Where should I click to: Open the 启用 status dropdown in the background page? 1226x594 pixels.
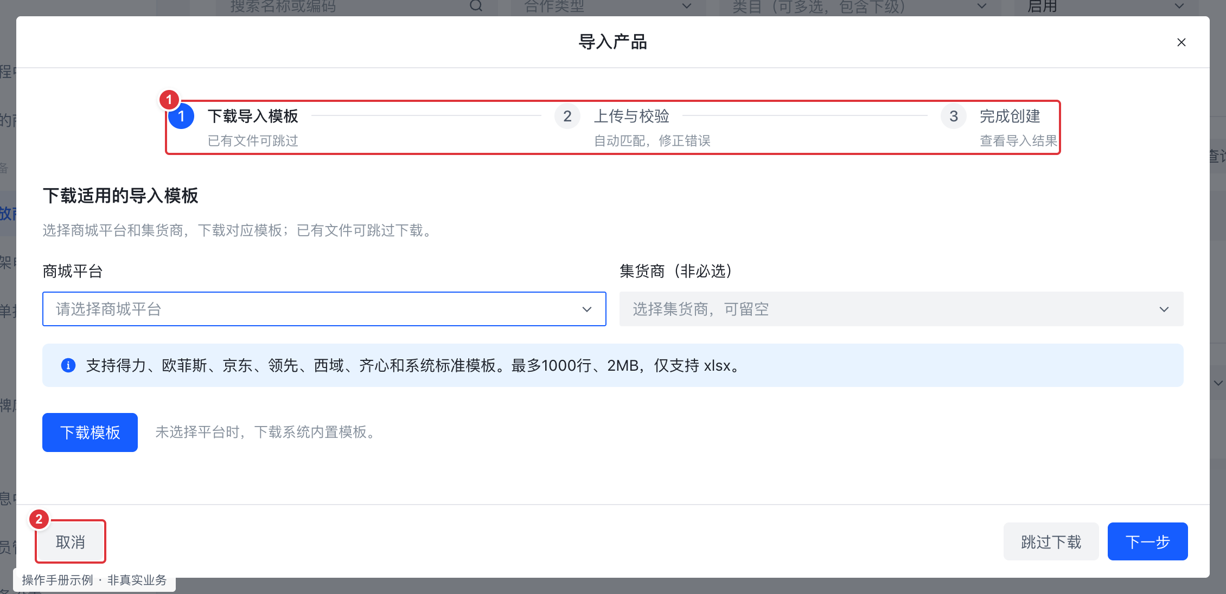tap(1106, 7)
